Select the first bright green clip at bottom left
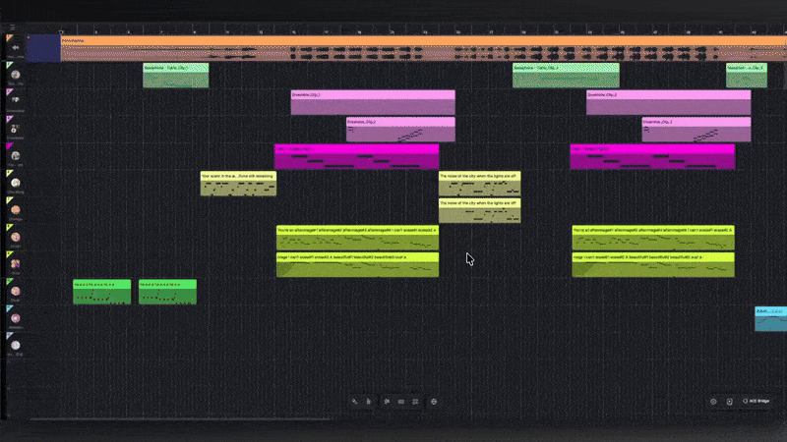787x442 pixels. pyautogui.click(x=101, y=292)
